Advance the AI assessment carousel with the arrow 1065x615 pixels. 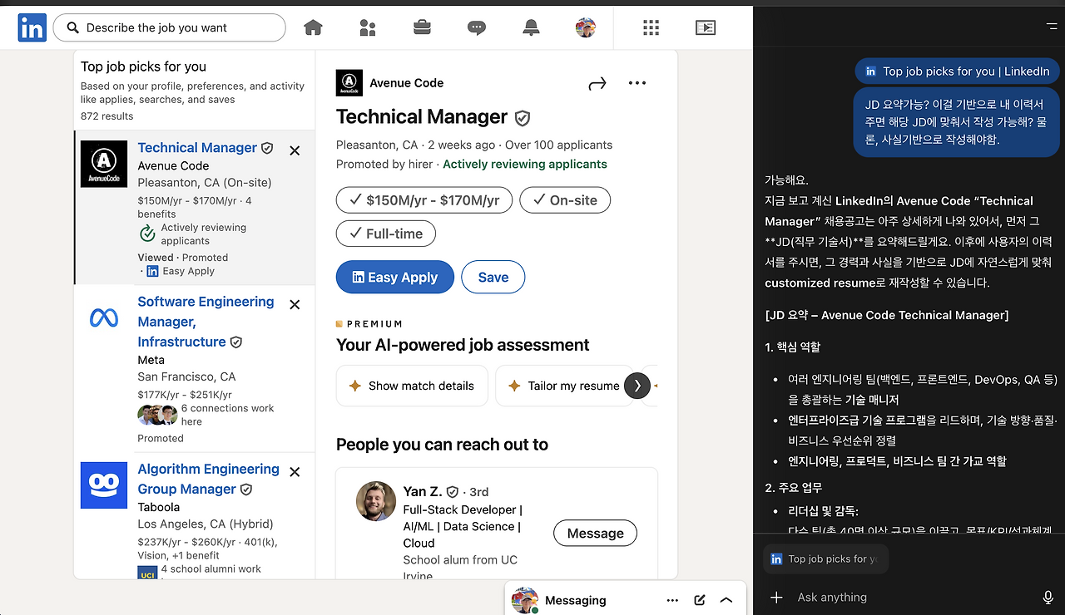point(637,386)
